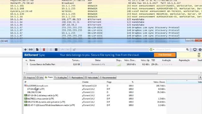Click the horizontal scrollbar right arrow
Screen dimensions: 202x114
[201, 73]
